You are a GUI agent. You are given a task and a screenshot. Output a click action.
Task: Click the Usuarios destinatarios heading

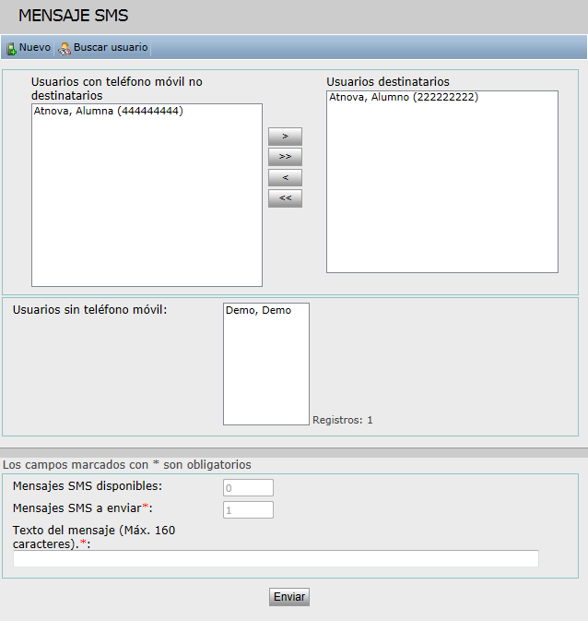click(388, 81)
